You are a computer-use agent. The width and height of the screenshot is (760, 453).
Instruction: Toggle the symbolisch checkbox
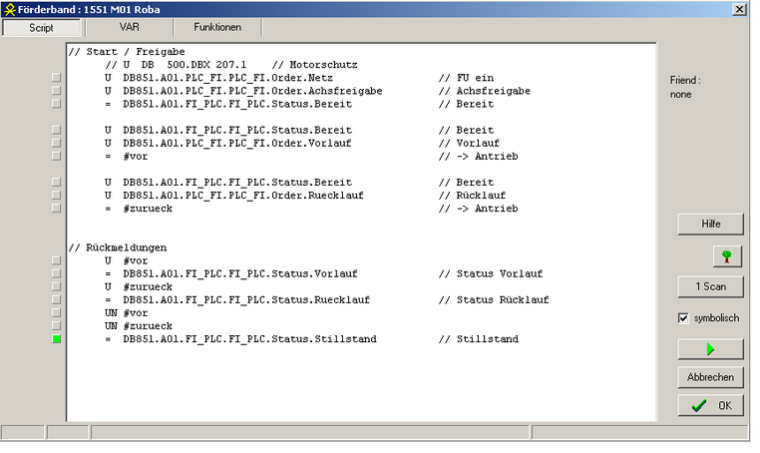click(683, 318)
